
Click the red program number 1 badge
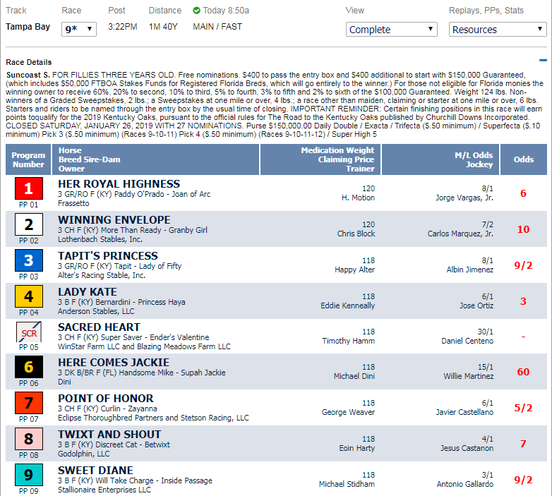click(x=29, y=188)
